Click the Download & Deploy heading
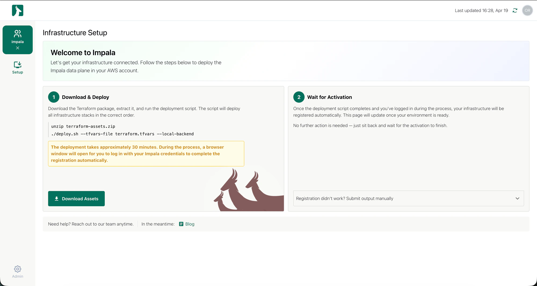 point(85,97)
